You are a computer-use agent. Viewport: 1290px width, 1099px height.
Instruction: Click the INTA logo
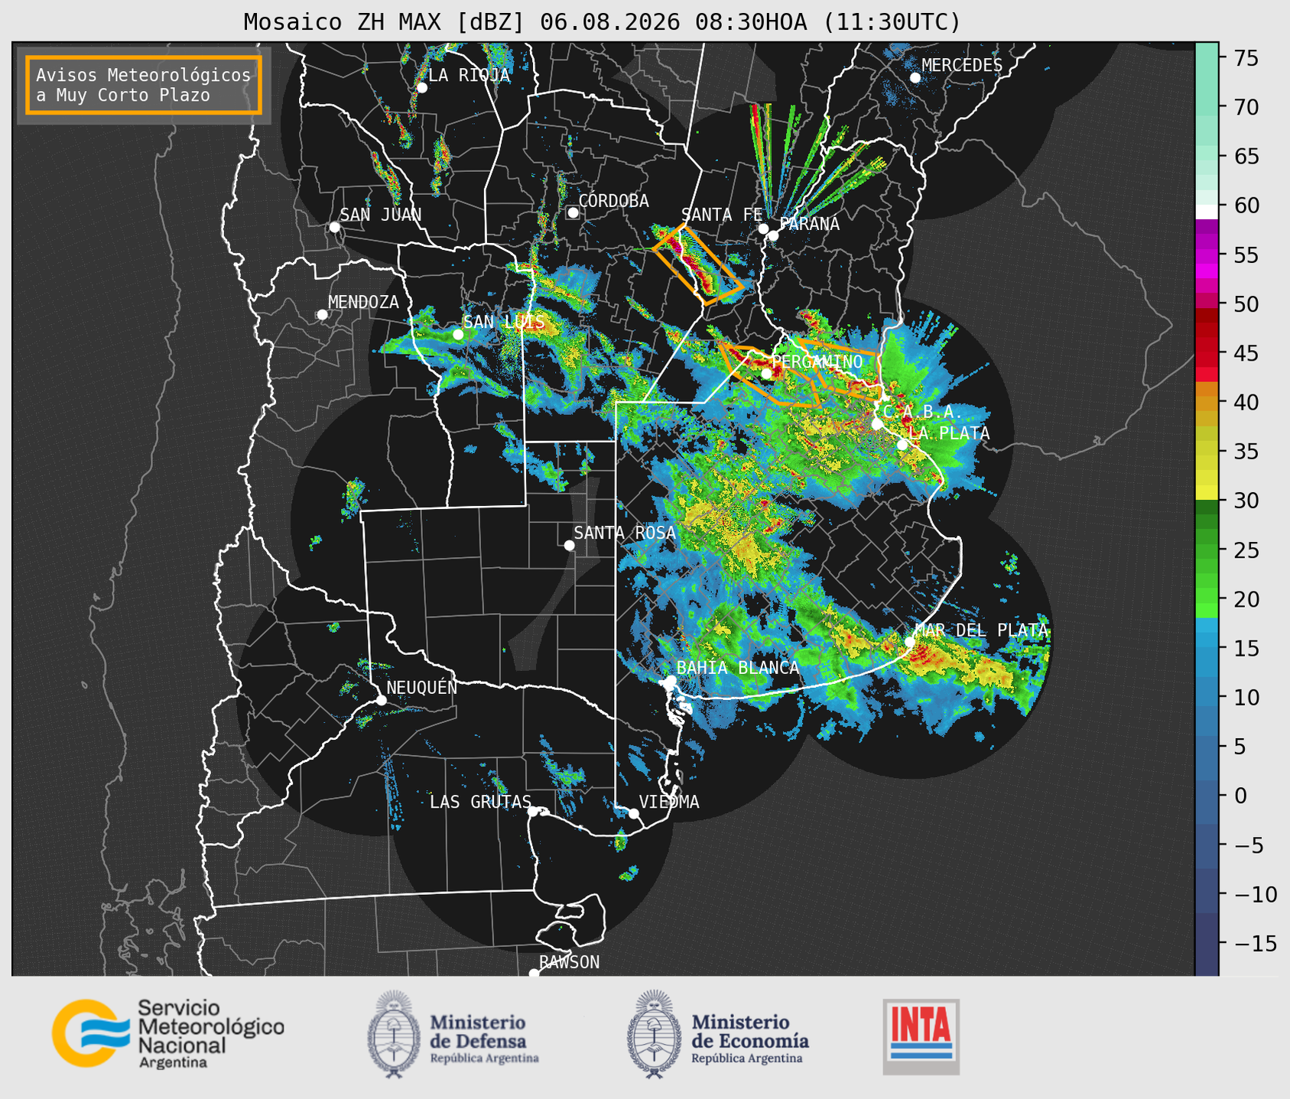coord(921,1036)
